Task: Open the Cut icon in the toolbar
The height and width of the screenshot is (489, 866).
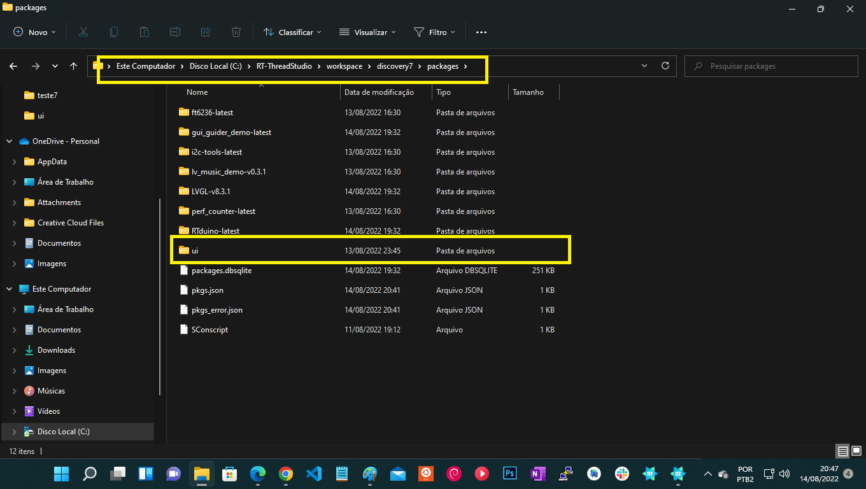Action: pos(83,32)
